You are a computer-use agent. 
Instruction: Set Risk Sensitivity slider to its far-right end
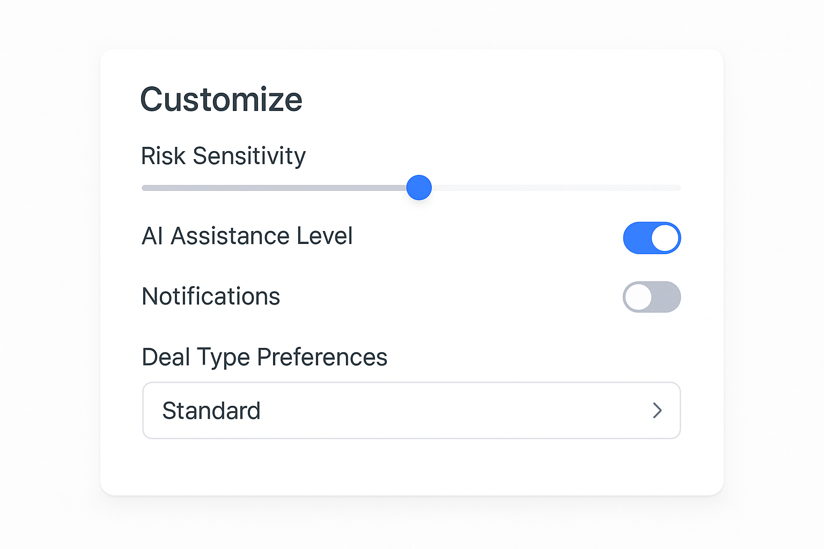679,188
